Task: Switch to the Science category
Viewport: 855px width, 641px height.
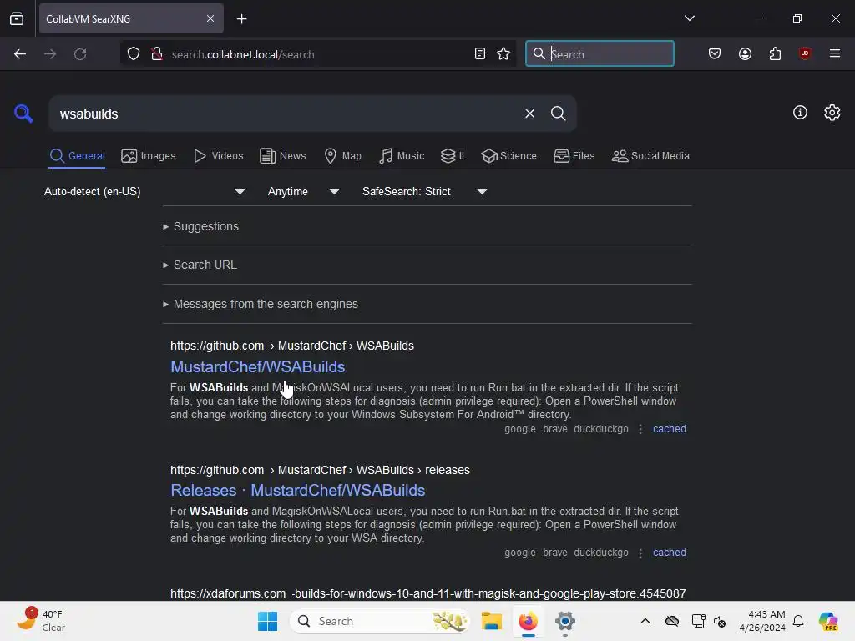Action: coord(508,156)
